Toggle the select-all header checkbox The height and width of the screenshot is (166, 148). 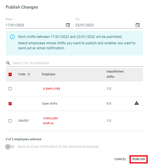[10, 74]
